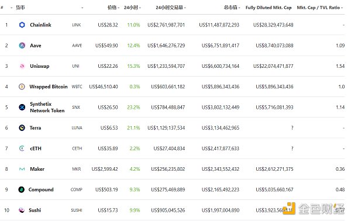351x221 pixels.
Task: Sort by the 24小时交易量 column header
Action: 169,8
